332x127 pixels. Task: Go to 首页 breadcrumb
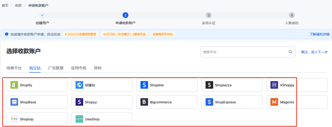click(x=5, y=6)
